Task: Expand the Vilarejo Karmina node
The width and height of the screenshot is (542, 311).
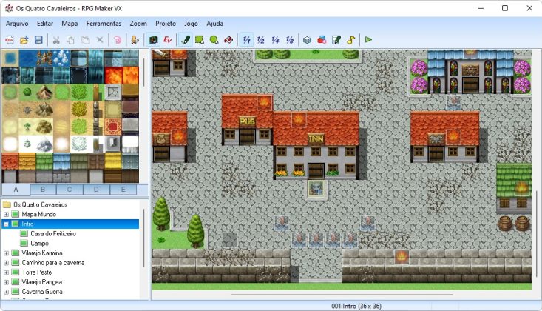Action: 6,253
